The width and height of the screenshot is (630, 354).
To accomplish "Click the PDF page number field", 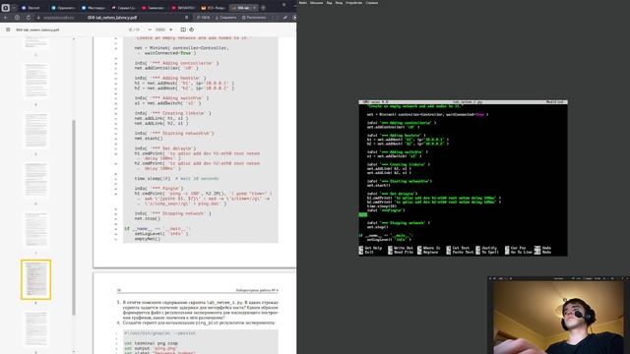I will pos(131,29).
